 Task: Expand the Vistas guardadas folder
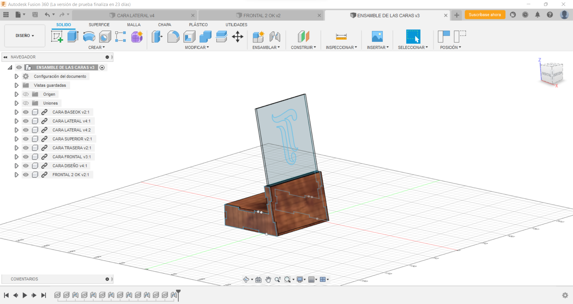point(16,85)
